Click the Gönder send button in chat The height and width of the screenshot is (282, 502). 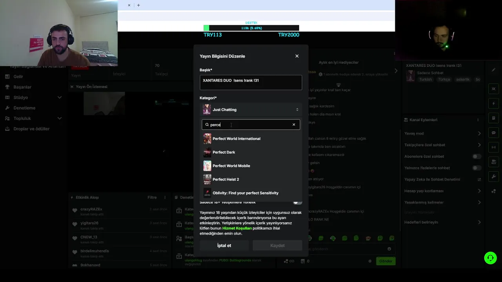[x=386, y=261]
